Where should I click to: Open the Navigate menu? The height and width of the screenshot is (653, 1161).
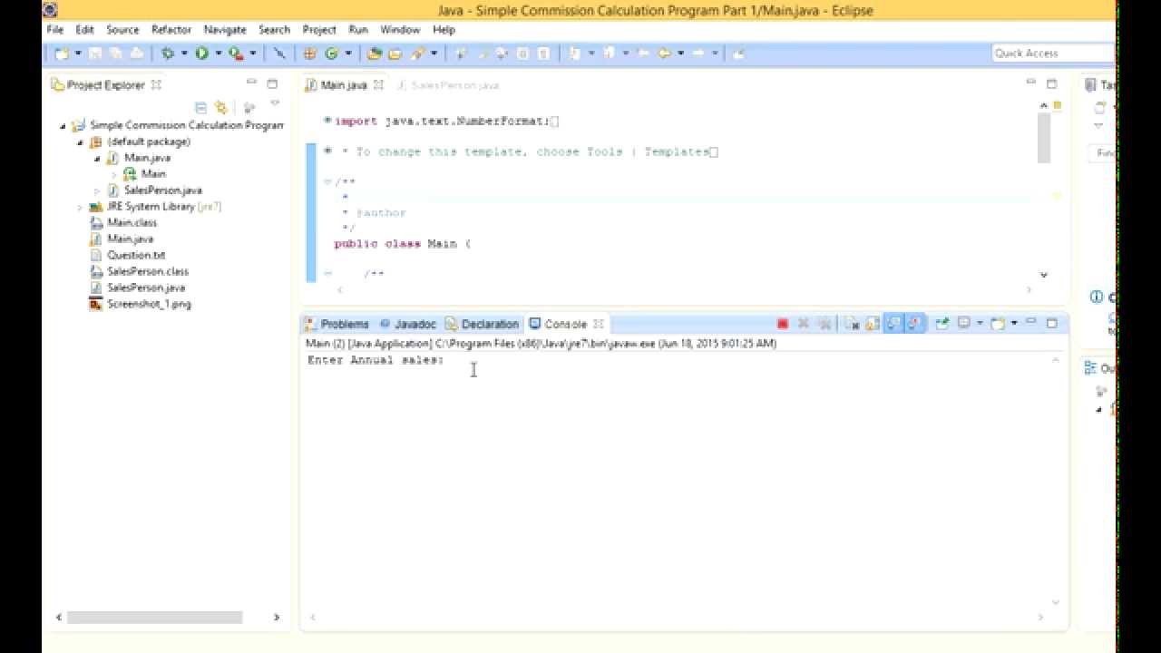tap(225, 29)
